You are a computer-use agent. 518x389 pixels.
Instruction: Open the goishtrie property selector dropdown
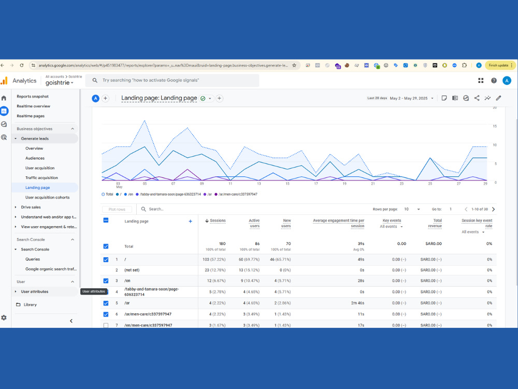(60, 82)
